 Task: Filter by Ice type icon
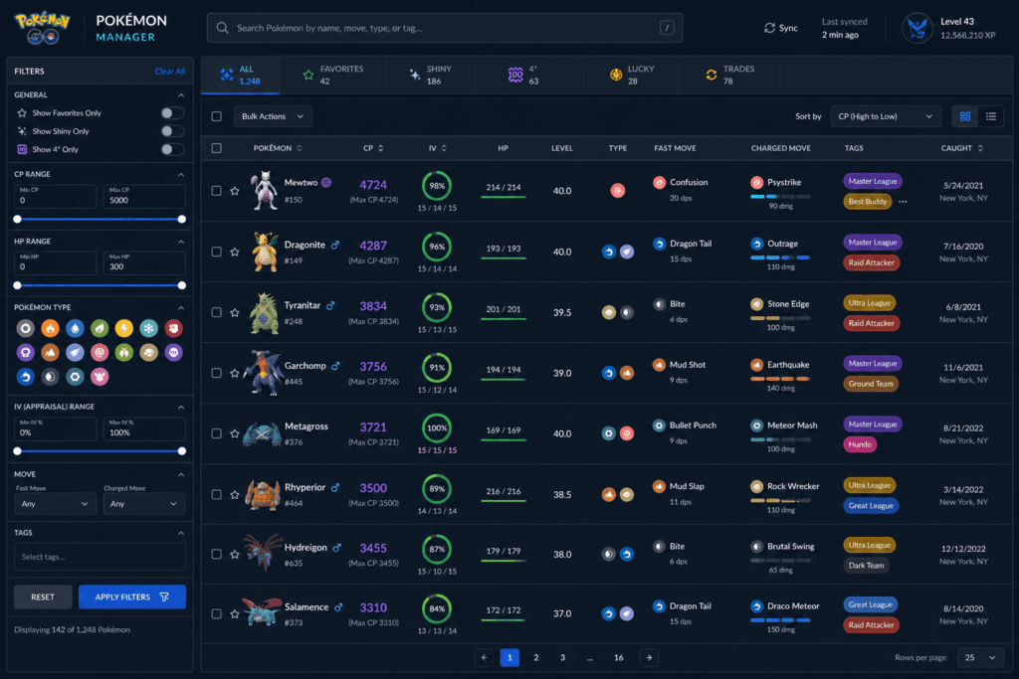pyautogui.click(x=149, y=328)
